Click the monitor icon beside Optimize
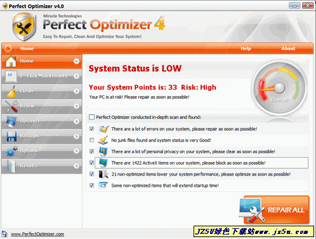316x239 pixels. click(11, 121)
